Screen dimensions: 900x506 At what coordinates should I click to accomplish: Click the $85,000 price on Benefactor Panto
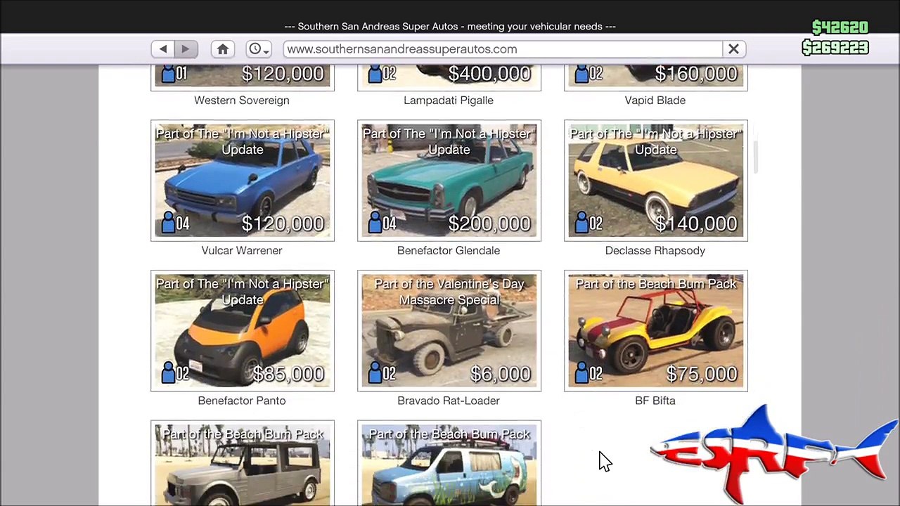click(288, 375)
